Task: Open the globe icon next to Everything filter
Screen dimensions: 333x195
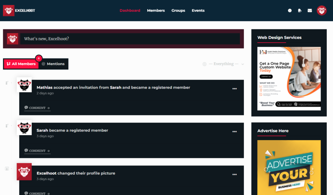Action: [204, 64]
